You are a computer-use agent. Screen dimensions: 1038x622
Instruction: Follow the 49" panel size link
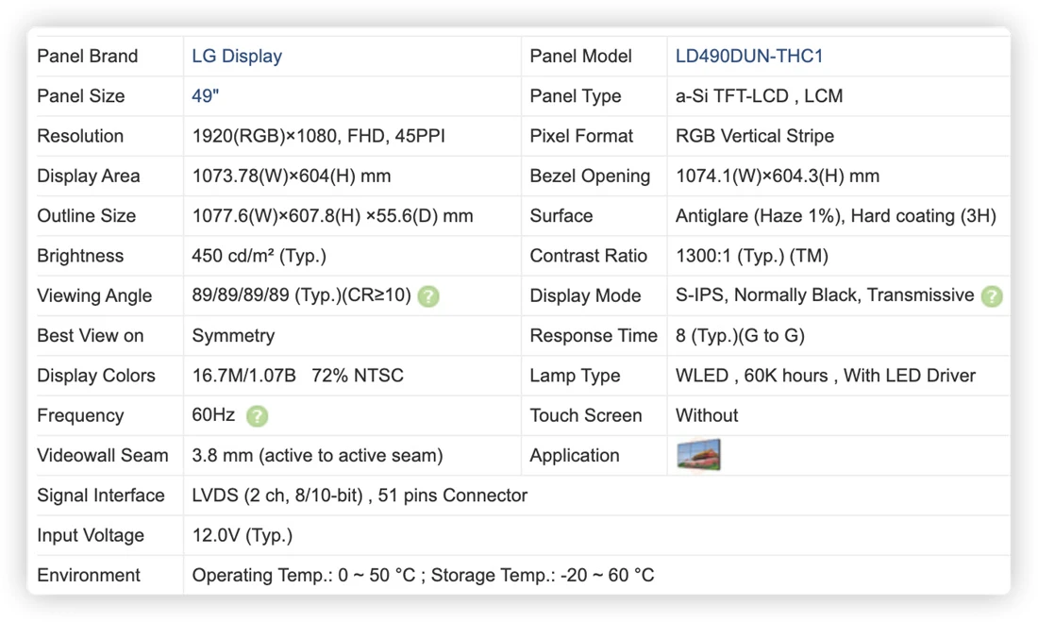click(205, 96)
